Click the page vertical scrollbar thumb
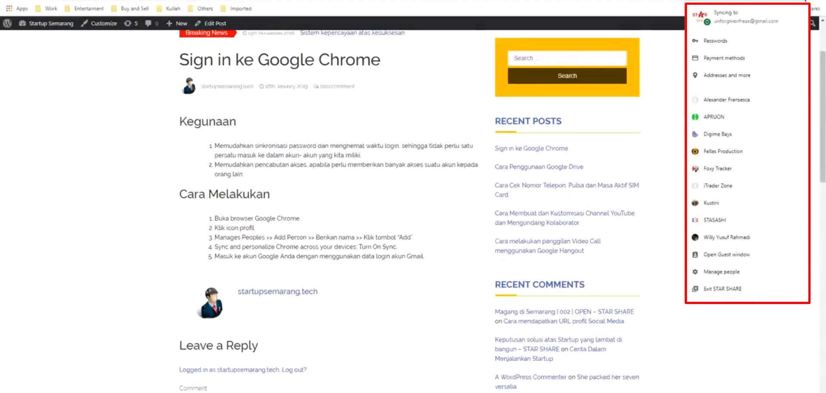Viewport: 826px width, 393px height. pyautogui.click(x=823, y=117)
